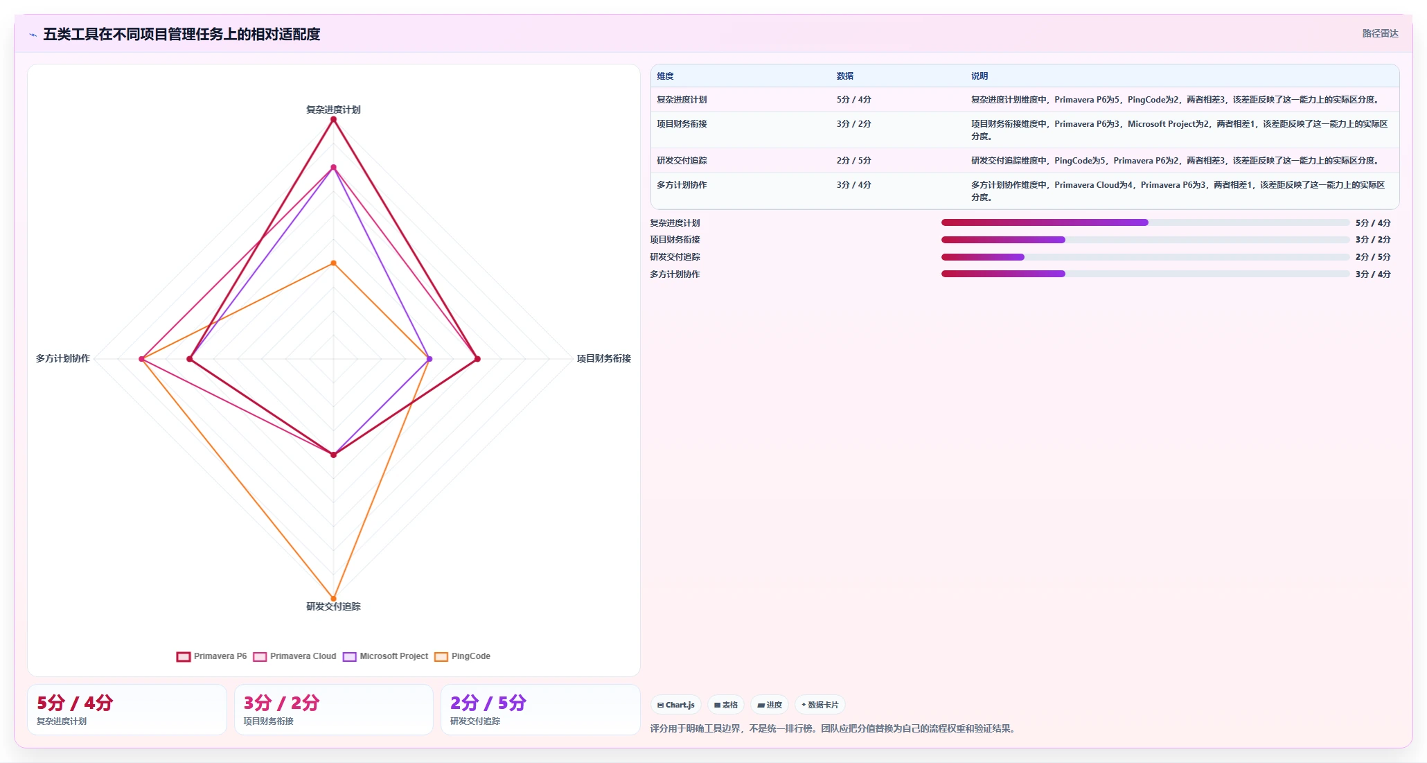This screenshot has width=1427, height=763.
Task: Click the footer note starting 评分用于明确工具边界
Action: (834, 728)
